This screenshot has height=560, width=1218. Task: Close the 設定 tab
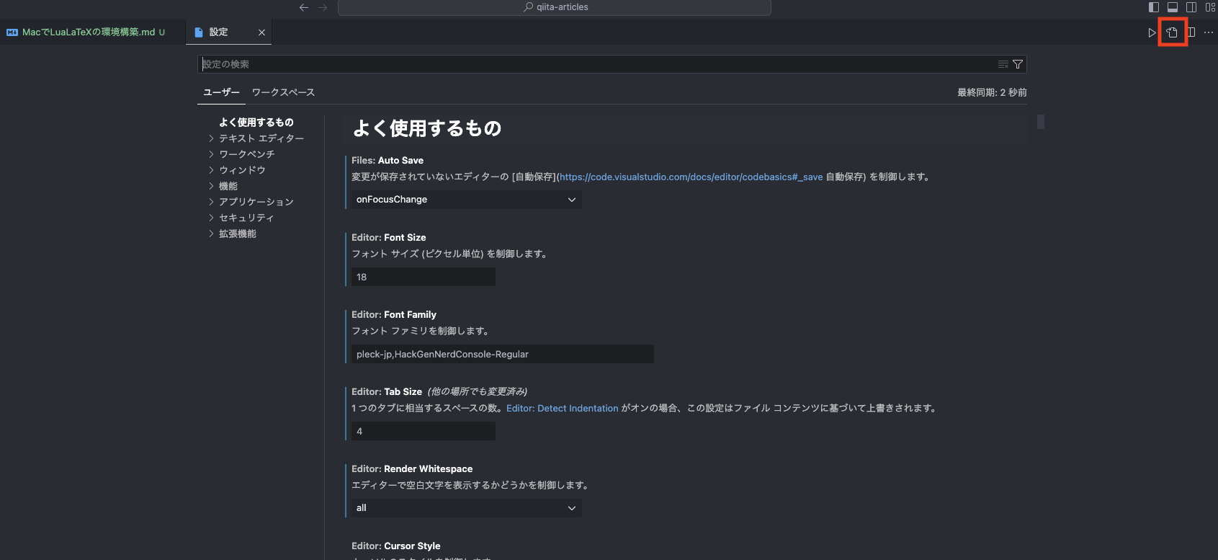coord(261,32)
